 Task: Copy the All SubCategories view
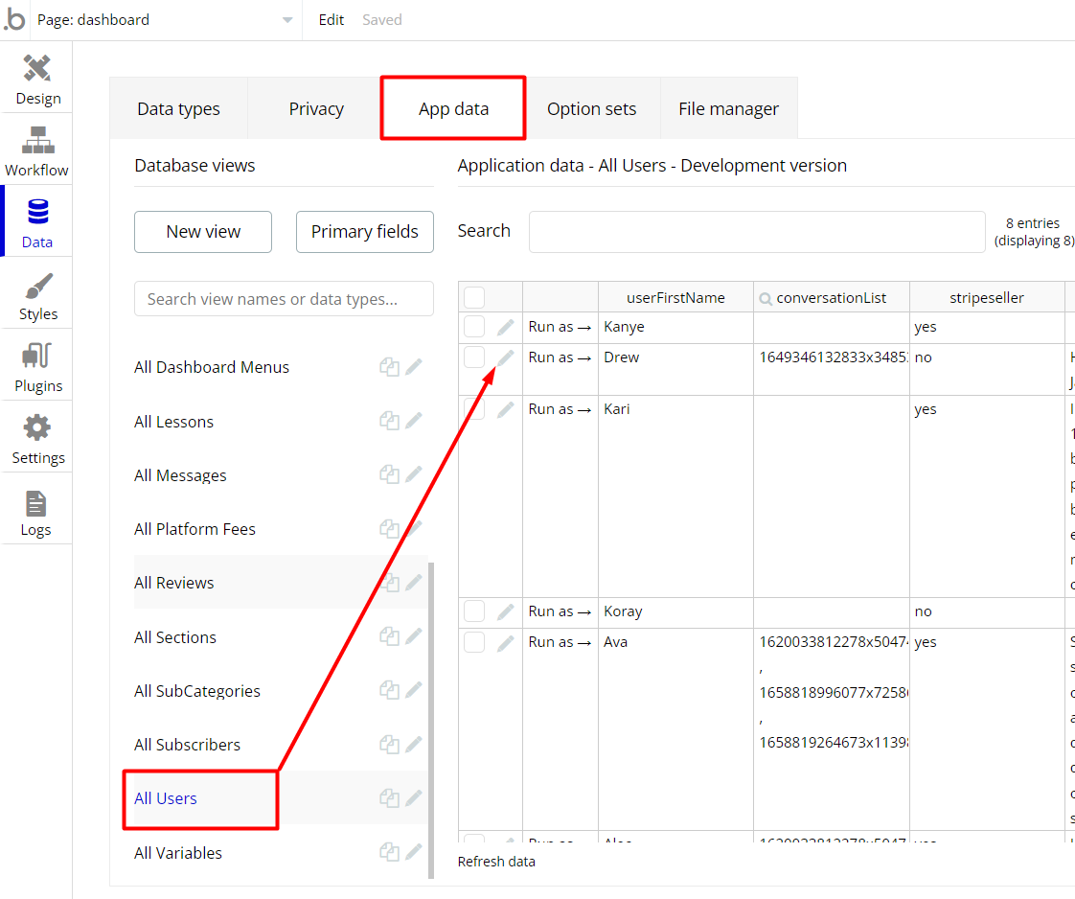(389, 690)
